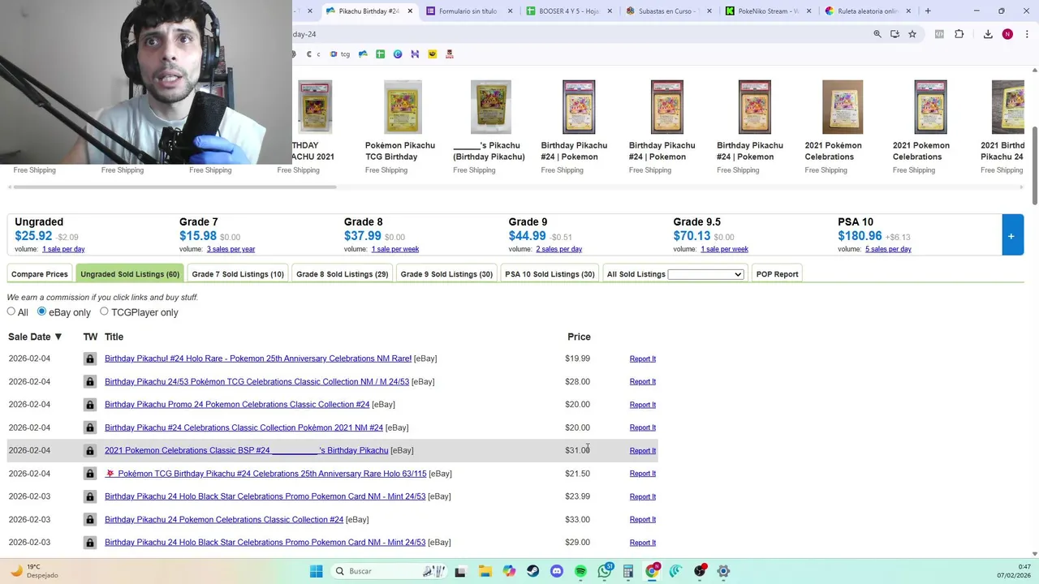Image resolution: width=1039 pixels, height=584 pixels.
Task: Open WhatsApp from the taskbar
Action: point(605,571)
